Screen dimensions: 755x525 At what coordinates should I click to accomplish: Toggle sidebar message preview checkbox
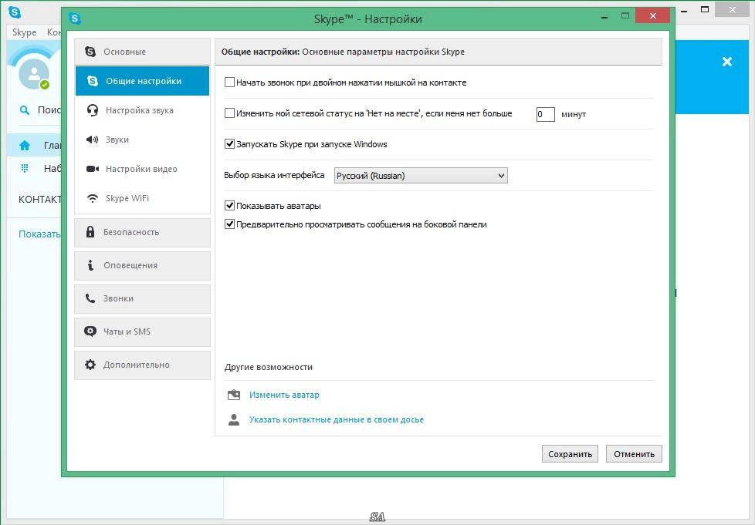point(230,224)
